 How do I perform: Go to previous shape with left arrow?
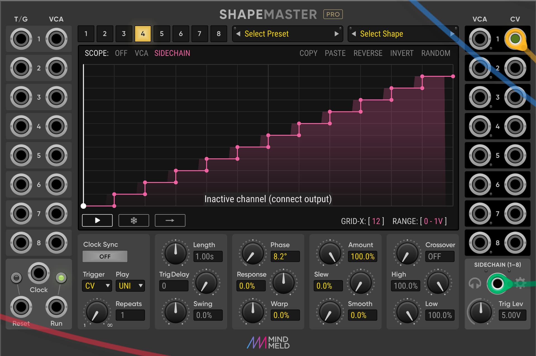tap(354, 34)
